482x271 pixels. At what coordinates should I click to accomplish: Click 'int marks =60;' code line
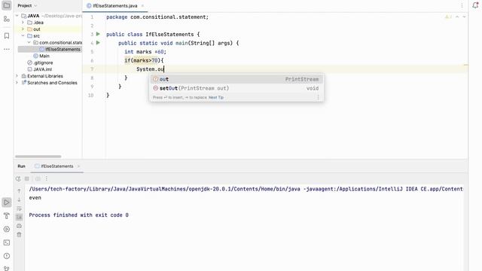point(145,52)
